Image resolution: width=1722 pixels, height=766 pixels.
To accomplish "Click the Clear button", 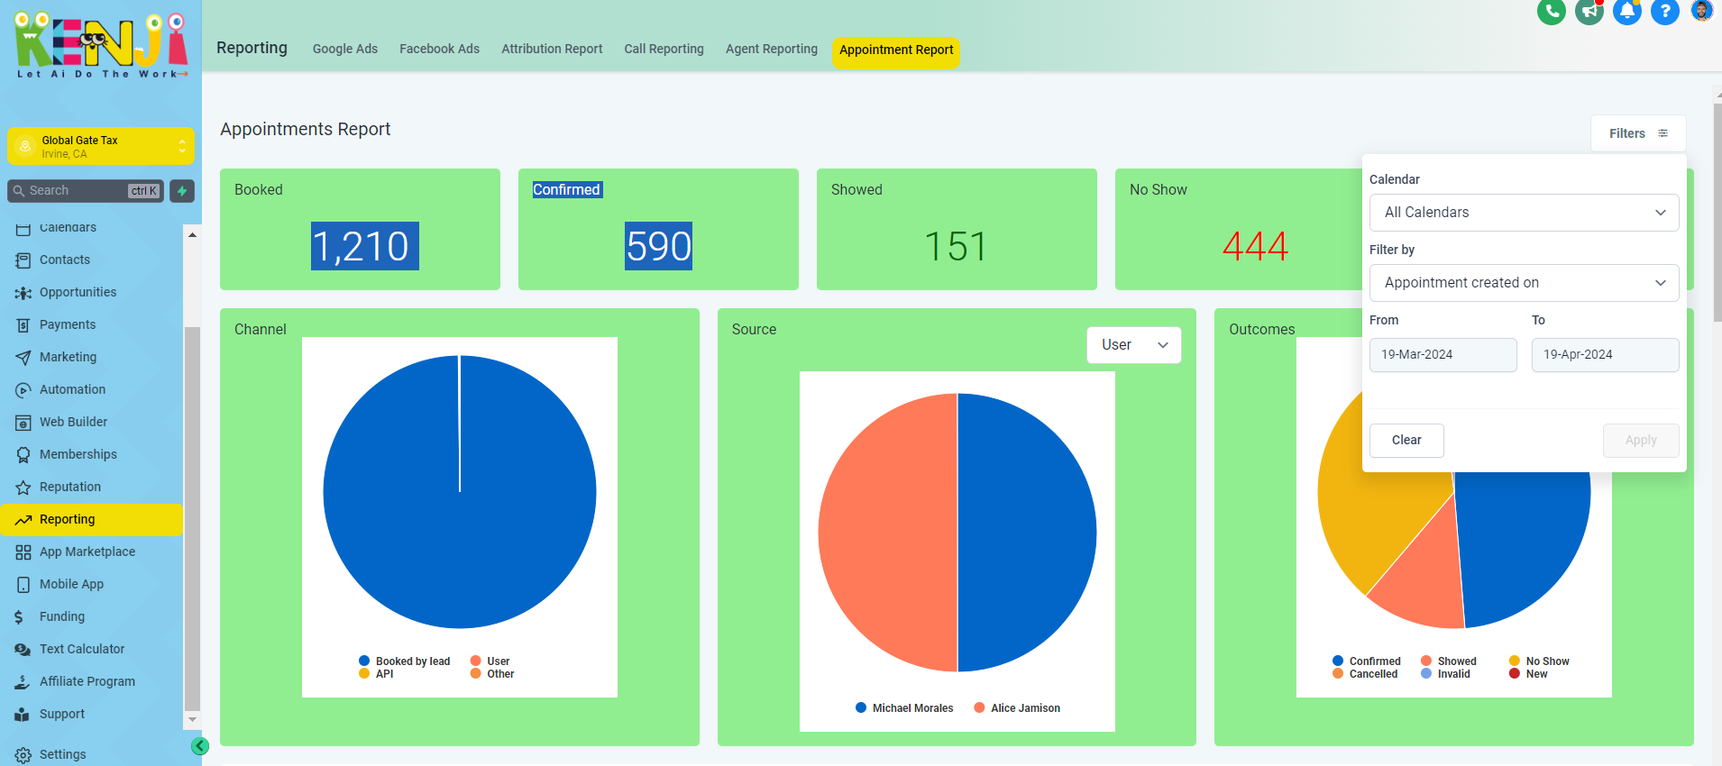I will [1406, 441].
